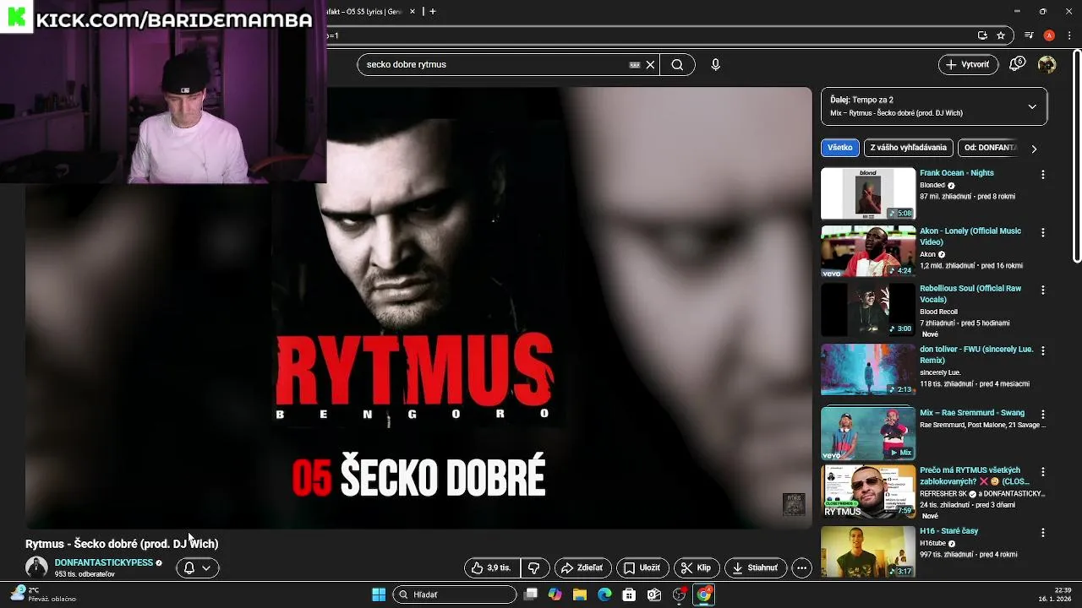Open Chrome media control icon in toolbar

(1029, 35)
